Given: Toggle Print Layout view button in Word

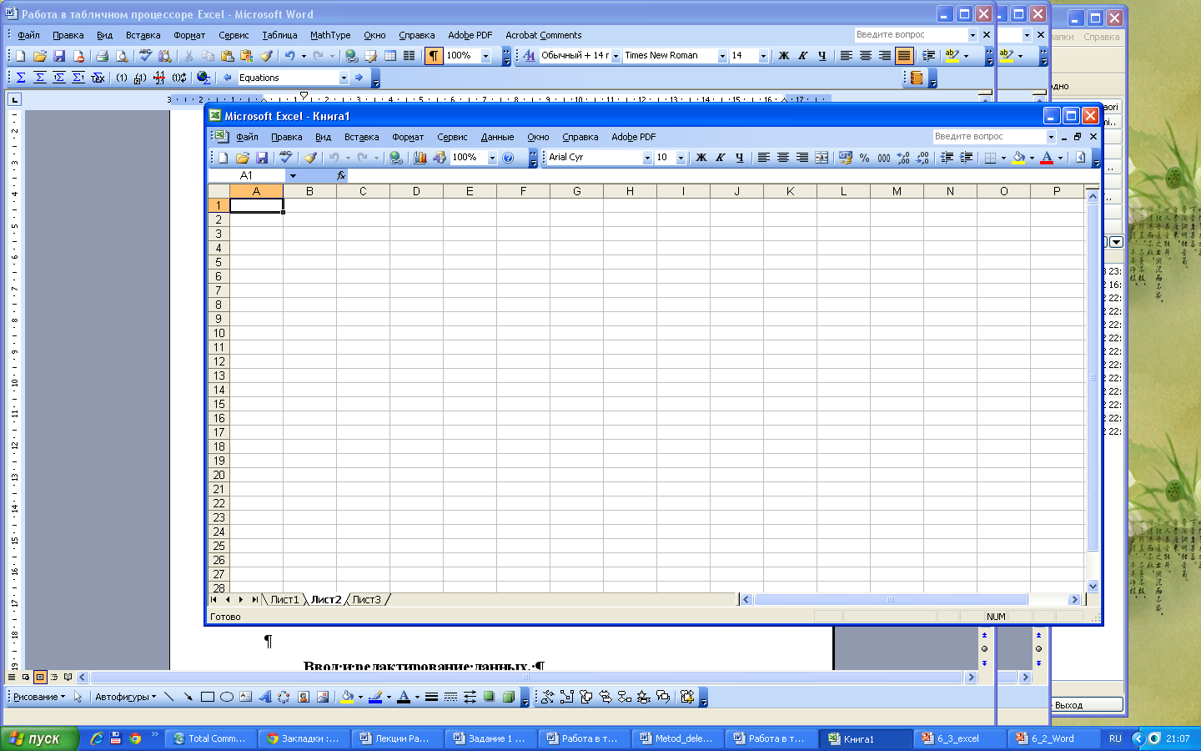Looking at the screenshot, I should 39,678.
